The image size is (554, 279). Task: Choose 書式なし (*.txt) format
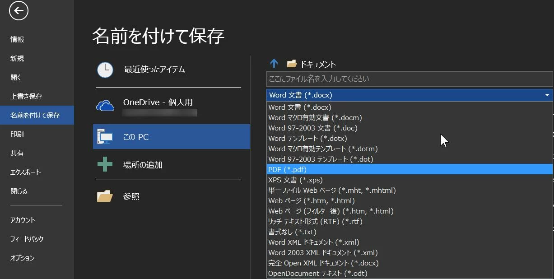click(410, 232)
